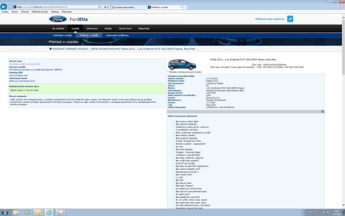The image size is (345, 216).
Task: Select Vozidlo in the site navigation
Action: [75, 29]
